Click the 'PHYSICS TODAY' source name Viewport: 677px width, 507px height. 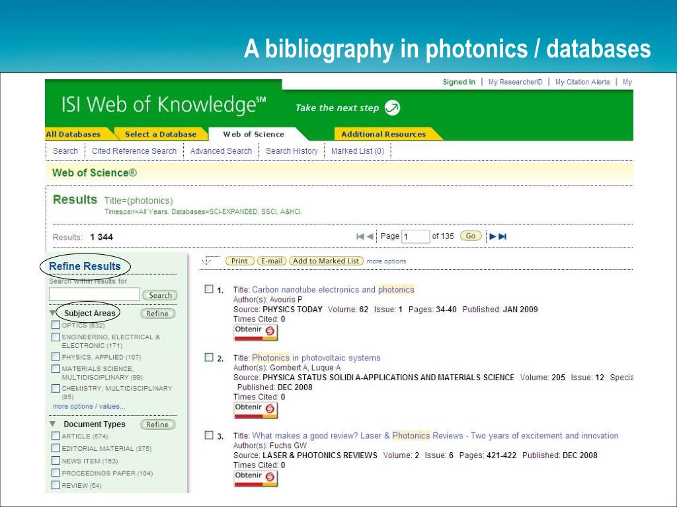tap(292, 309)
